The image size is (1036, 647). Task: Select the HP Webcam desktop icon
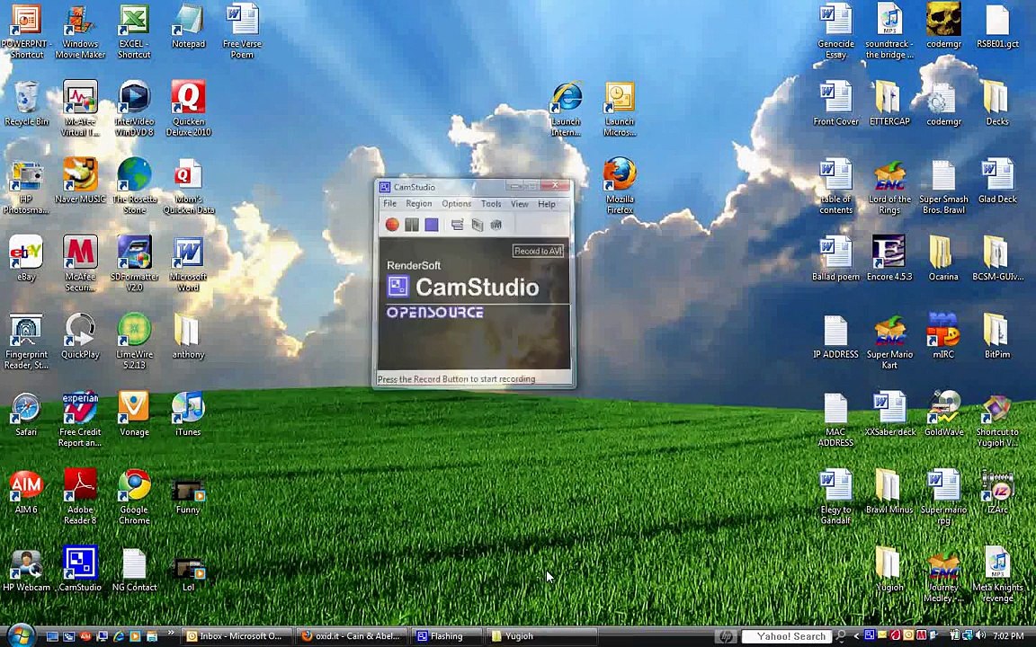click(26, 569)
